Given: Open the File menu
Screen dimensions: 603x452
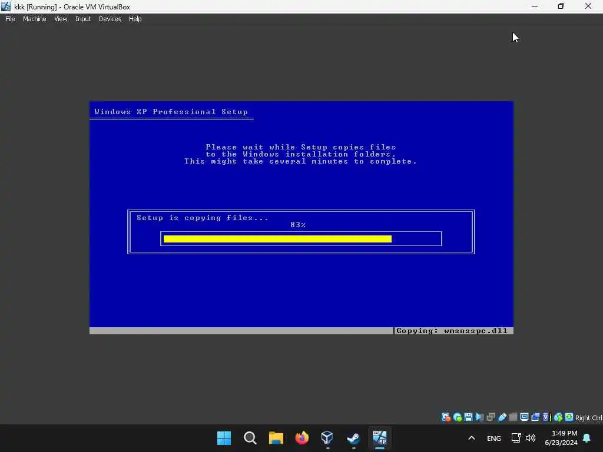Looking at the screenshot, I should coord(10,19).
